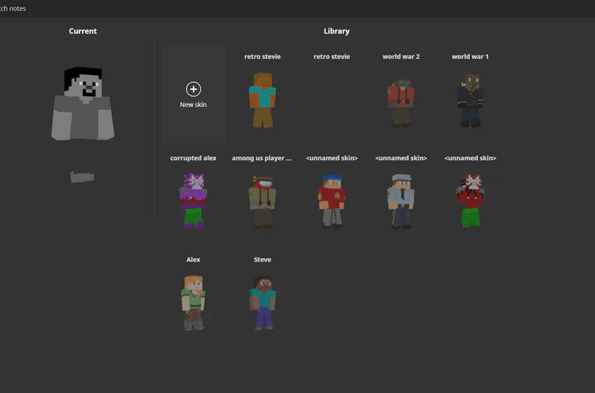Click the world war 2 label
This screenshot has width=595, height=393.
[x=401, y=56]
